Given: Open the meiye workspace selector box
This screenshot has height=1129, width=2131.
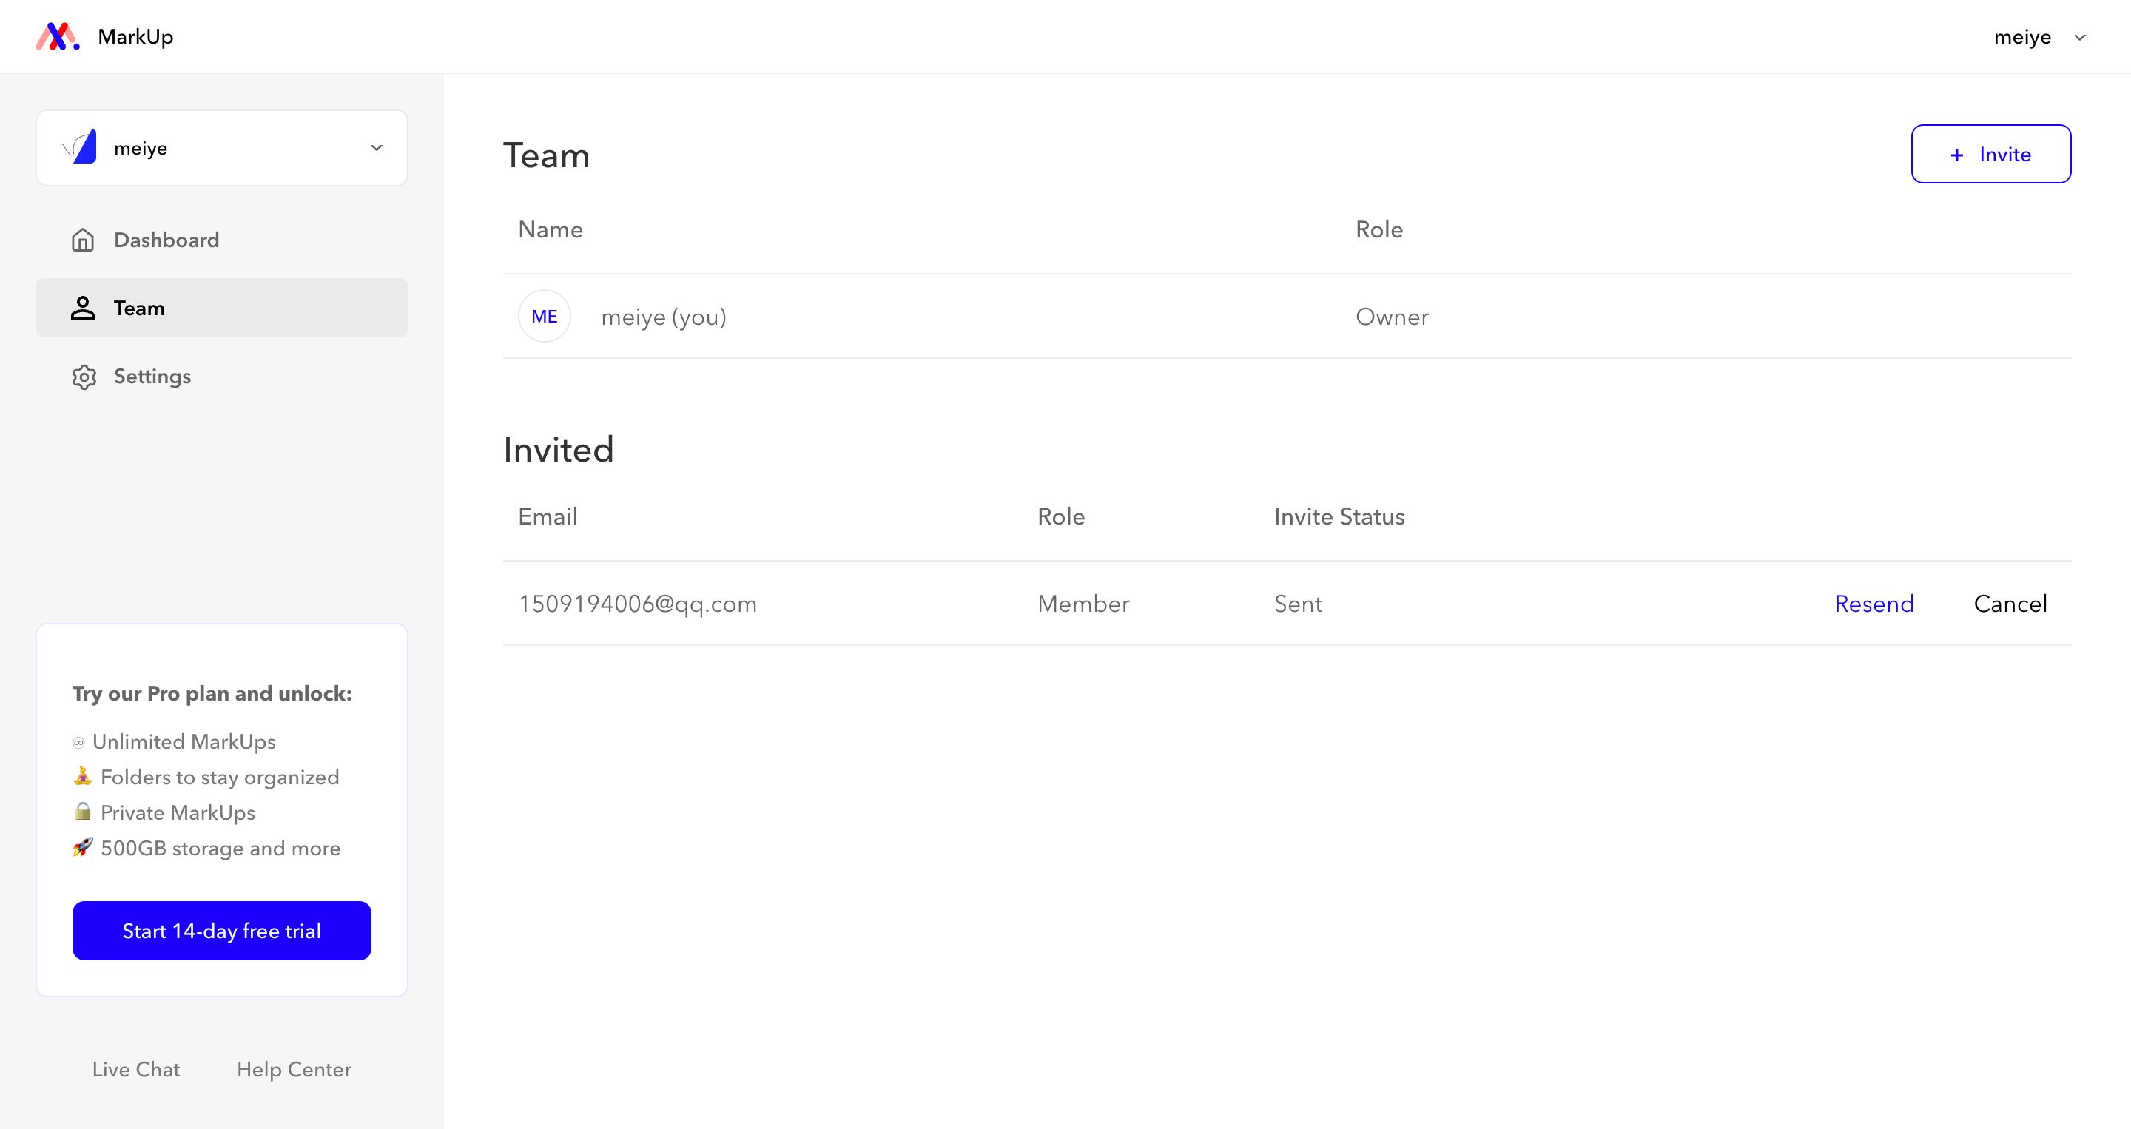Looking at the screenshot, I should [x=222, y=148].
